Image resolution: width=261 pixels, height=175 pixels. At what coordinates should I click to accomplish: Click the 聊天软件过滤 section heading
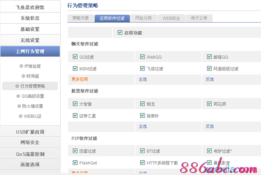85,44
